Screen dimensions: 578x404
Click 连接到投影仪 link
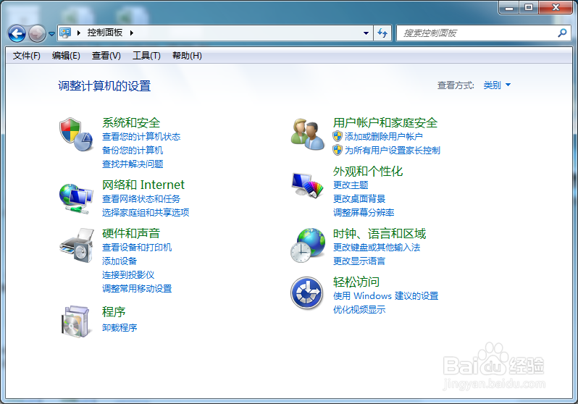pos(128,275)
